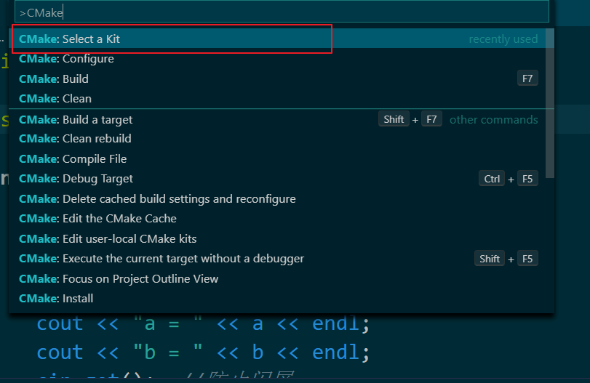The height and width of the screenshot is (383, 590).
Task: Click the command palette search input field
Action: tap(282, 12)
